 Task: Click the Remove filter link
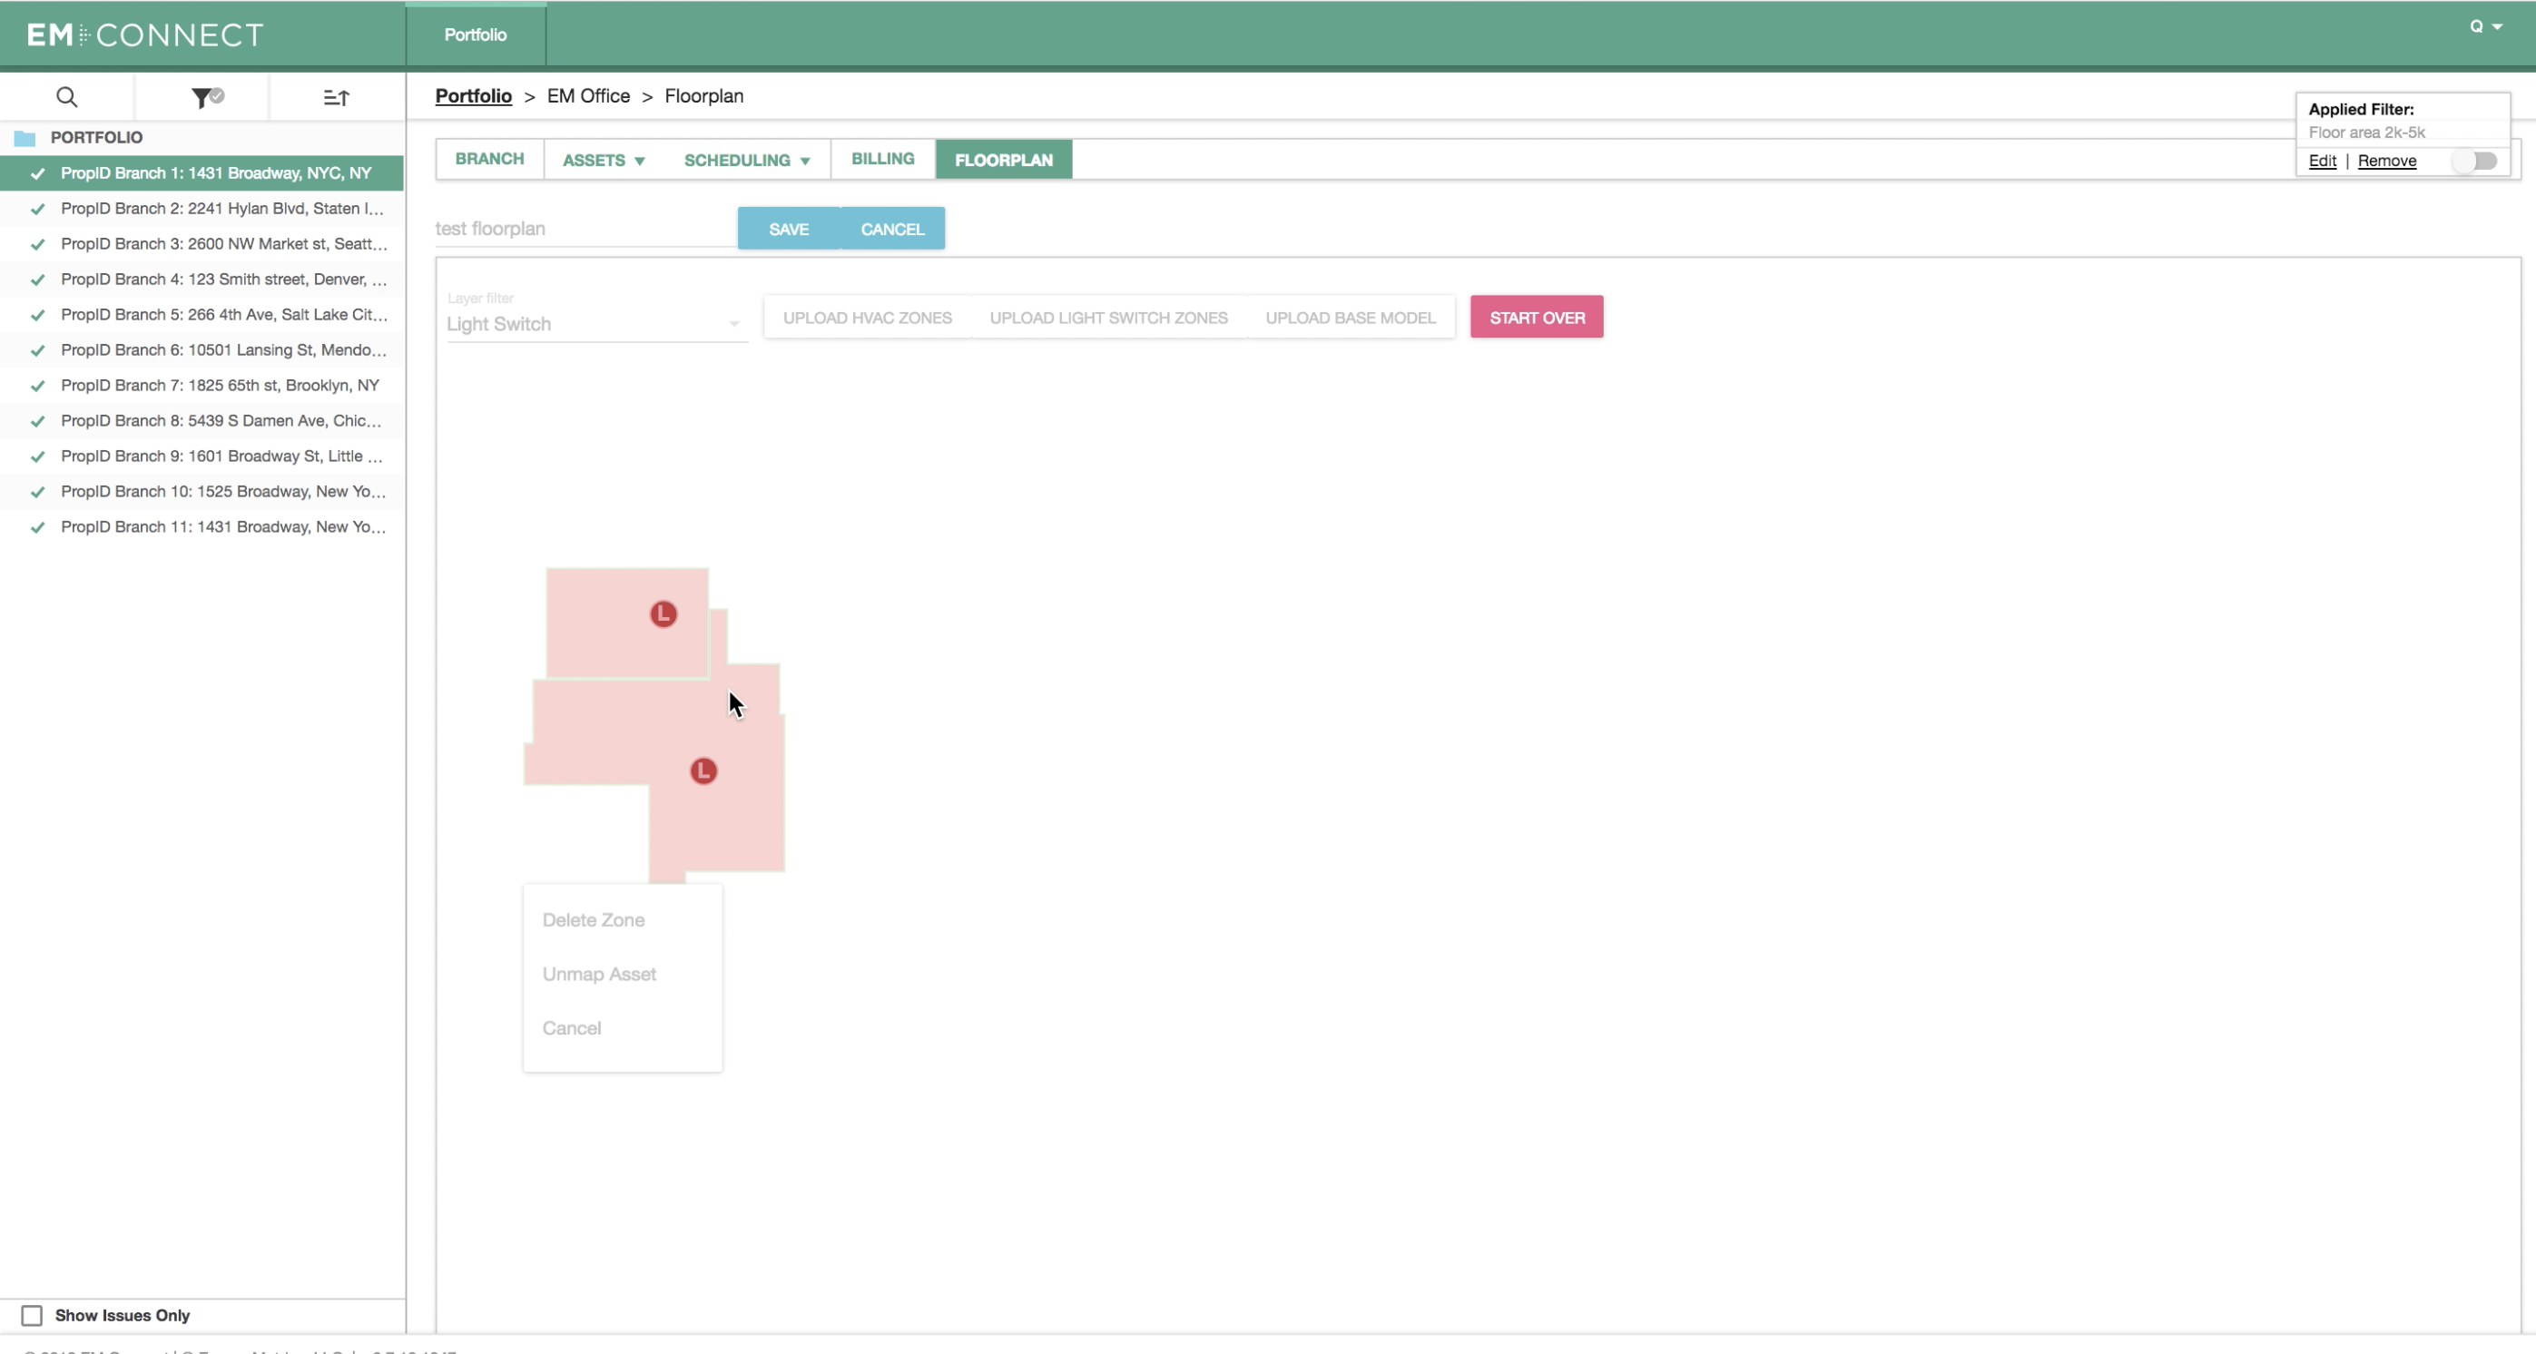[2386, 161]
